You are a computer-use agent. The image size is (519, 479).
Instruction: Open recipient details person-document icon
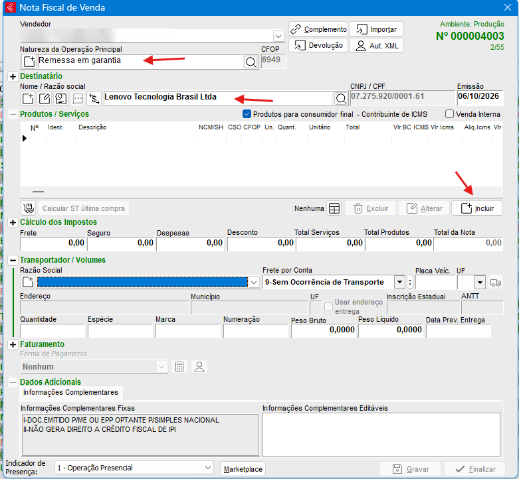(61, 98)
